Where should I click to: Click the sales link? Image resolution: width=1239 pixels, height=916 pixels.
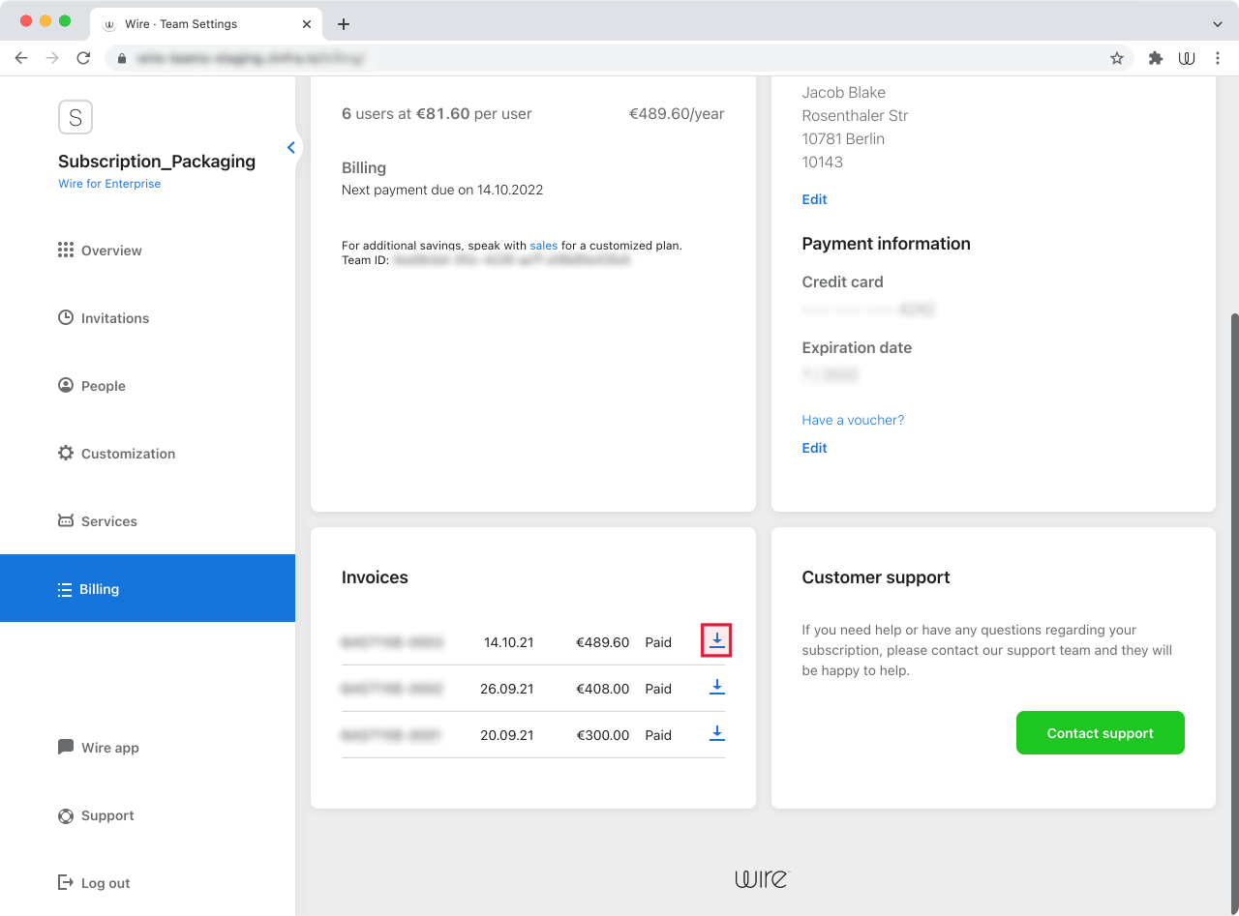(544, 246)
